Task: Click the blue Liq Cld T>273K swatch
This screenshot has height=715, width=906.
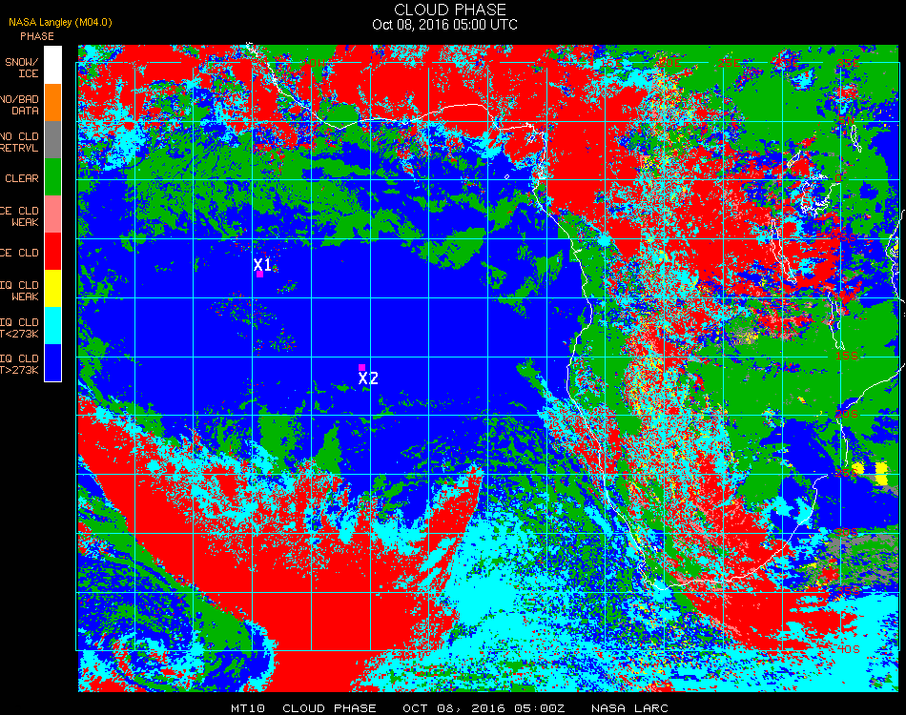Action: click(52, 362)
